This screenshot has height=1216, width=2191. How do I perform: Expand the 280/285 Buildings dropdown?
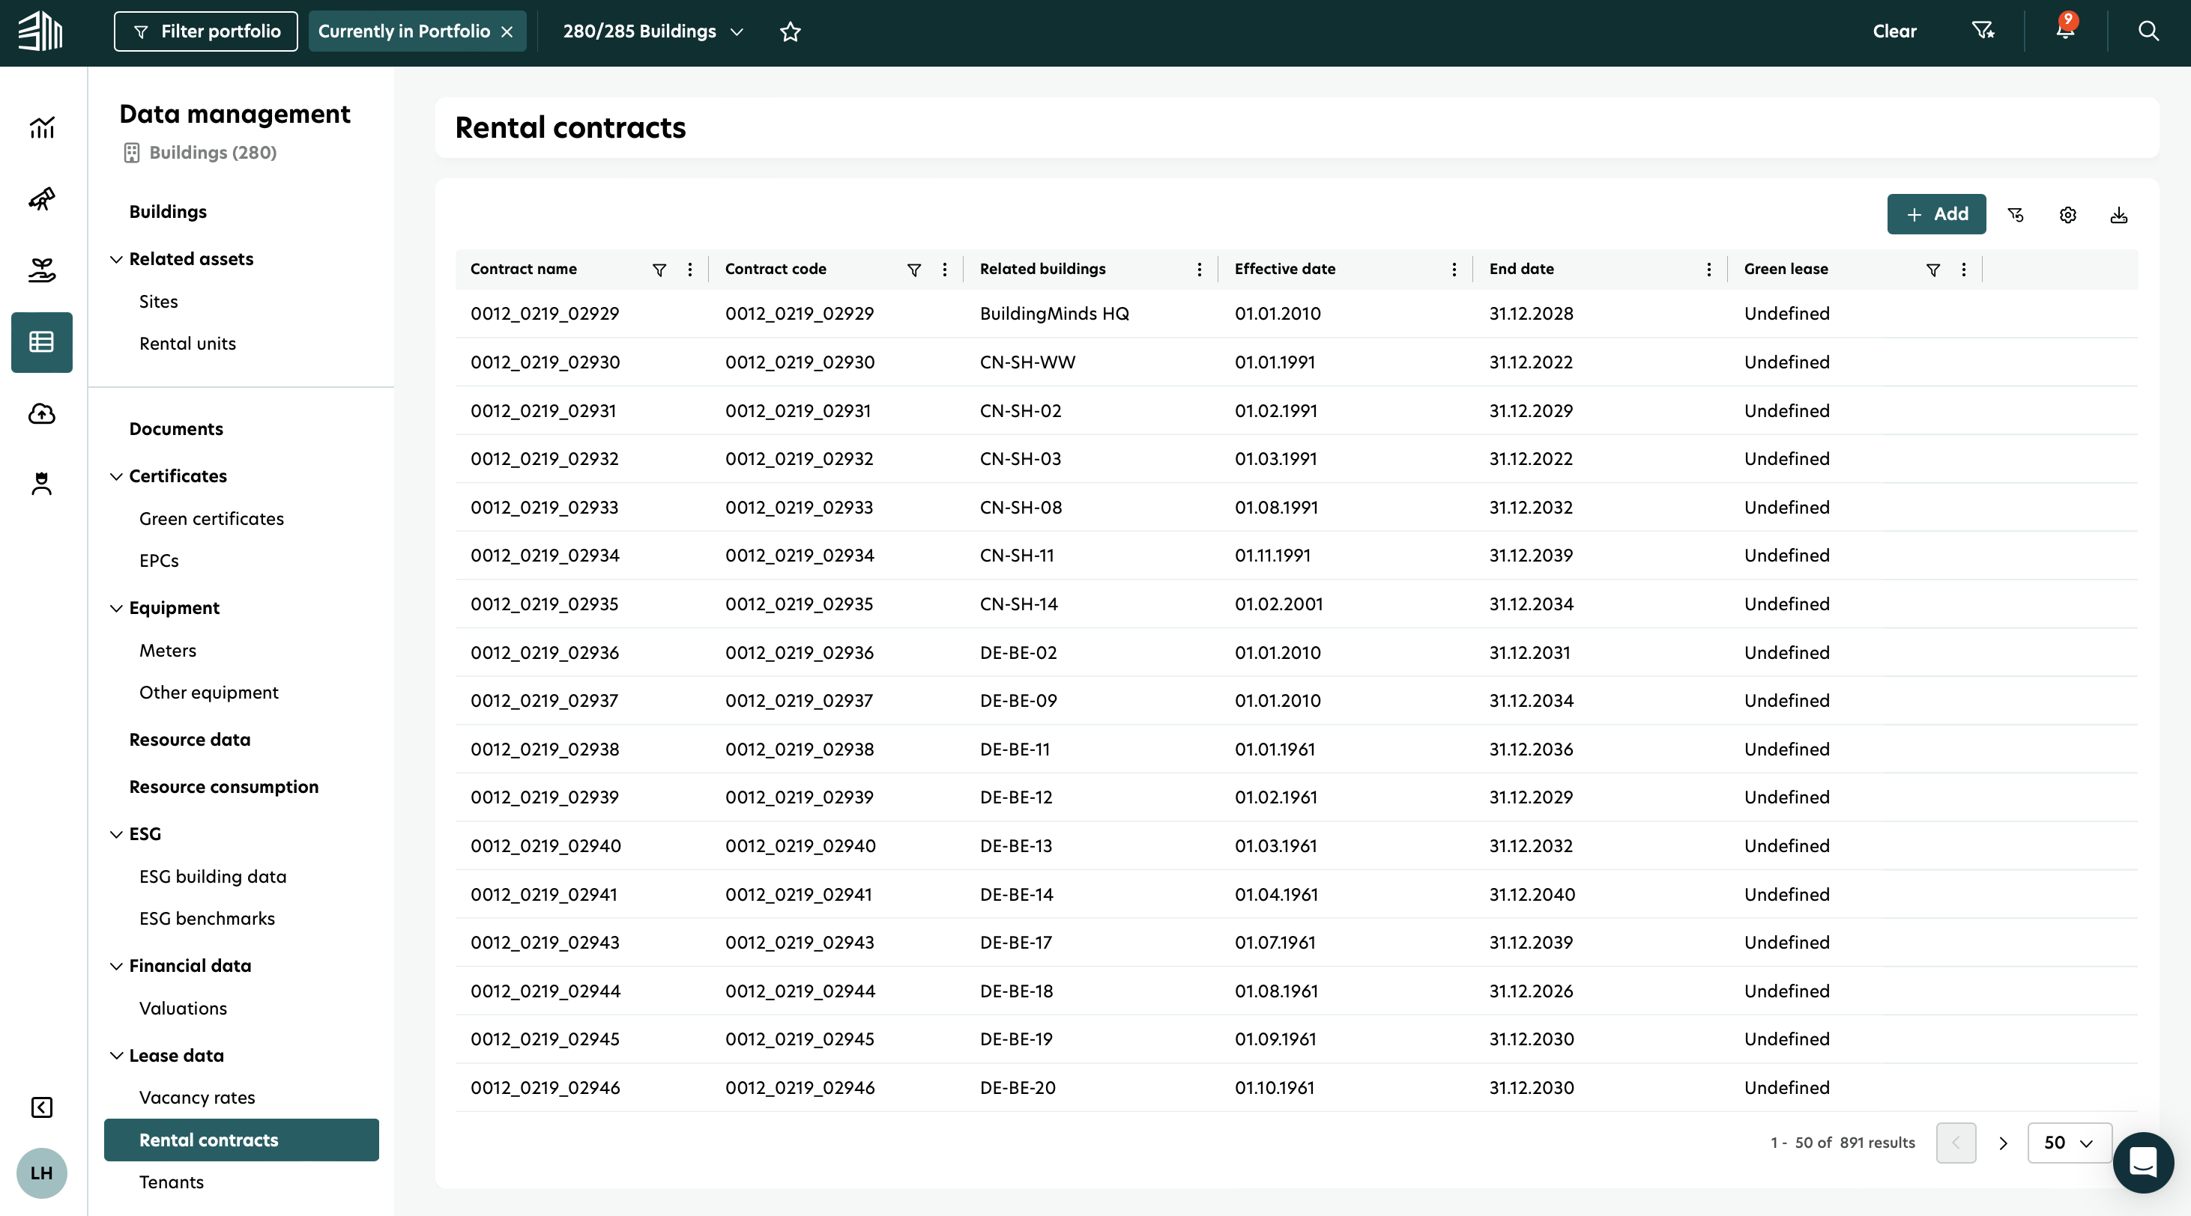pyautogui.click(x=737, y=32)
